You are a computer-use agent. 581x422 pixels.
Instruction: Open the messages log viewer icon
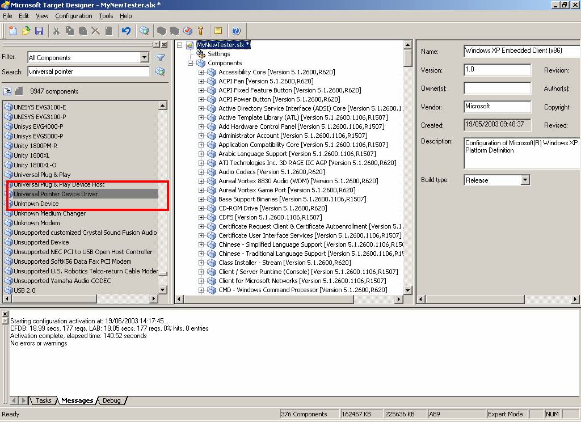[218, 31]
